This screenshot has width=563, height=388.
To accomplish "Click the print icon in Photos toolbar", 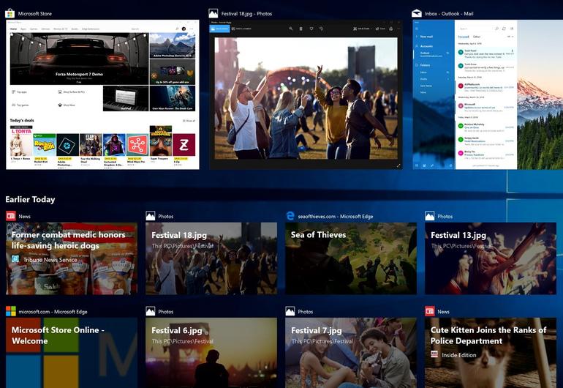I will point(391,29).
